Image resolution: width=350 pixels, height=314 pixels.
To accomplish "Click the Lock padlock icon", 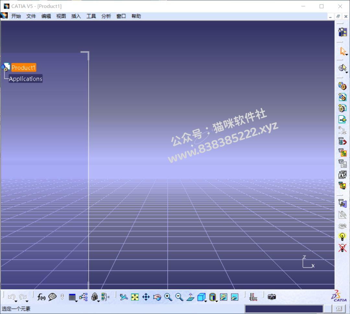I will [95, 297].
